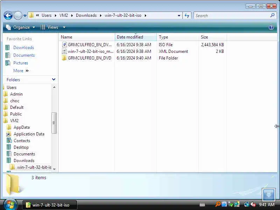
Task: Expand arrow after Downloads breadcrumb
Action: click(x=101, y=15)
